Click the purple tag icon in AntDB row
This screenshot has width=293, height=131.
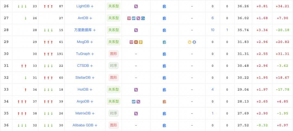[138, 18]
